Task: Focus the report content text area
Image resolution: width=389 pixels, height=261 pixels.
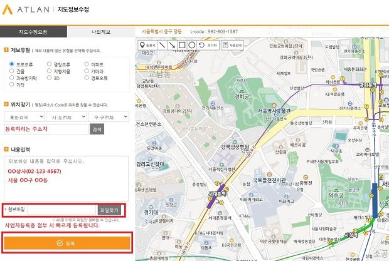Action: pos(67,178)
